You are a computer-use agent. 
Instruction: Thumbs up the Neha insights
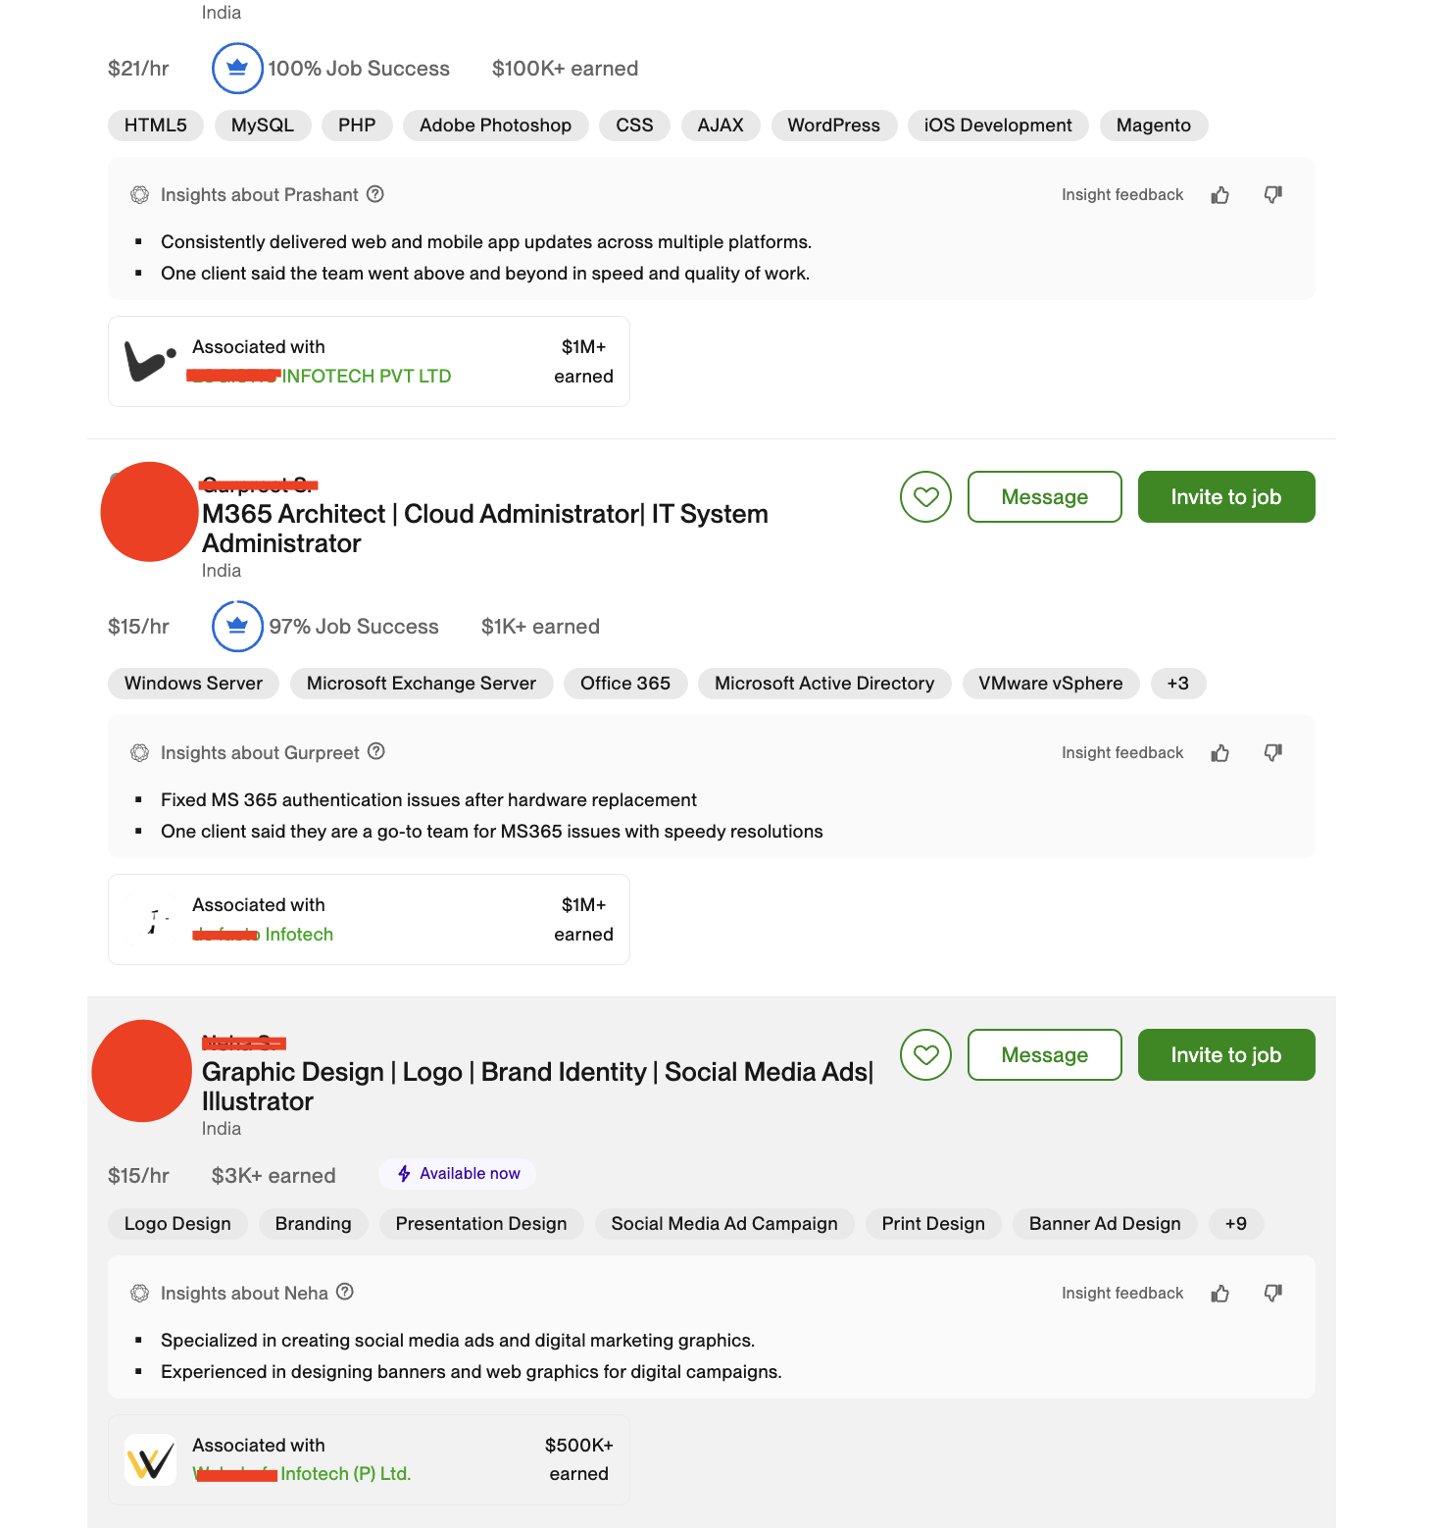tap(1219, 1294)
